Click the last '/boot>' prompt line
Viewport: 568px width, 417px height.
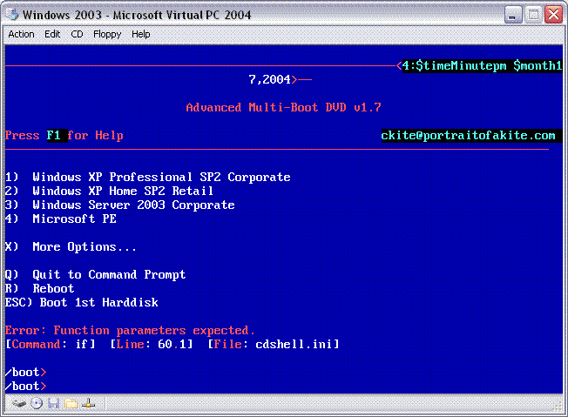(26, 386)
